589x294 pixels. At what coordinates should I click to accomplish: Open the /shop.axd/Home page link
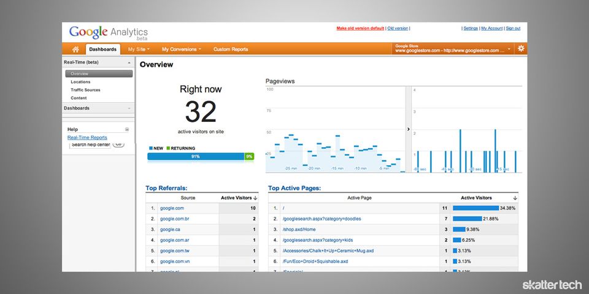299,229
